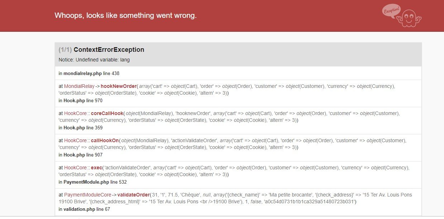
Task: Click 'mondialrelay.php line 438' file reference
Action: click(x=91, y=73)
